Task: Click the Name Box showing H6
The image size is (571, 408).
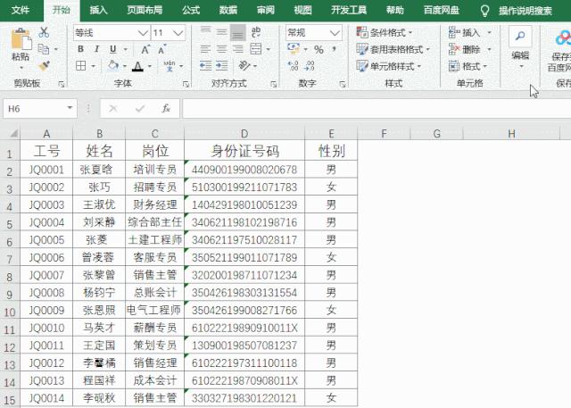Action: pyautogui.click(x=40, y=109)
